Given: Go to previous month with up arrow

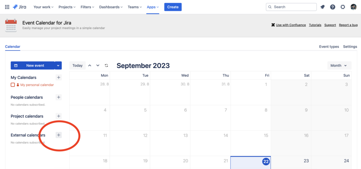Looking at the screenshot, I should (x=90, y=66).
